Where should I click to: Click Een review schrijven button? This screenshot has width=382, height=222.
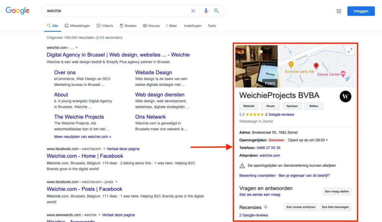[301, 207]
